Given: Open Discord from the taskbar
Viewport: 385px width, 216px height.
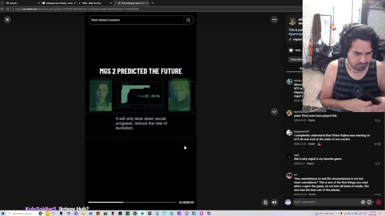Looking at the screenshot, I should point(186,213).
